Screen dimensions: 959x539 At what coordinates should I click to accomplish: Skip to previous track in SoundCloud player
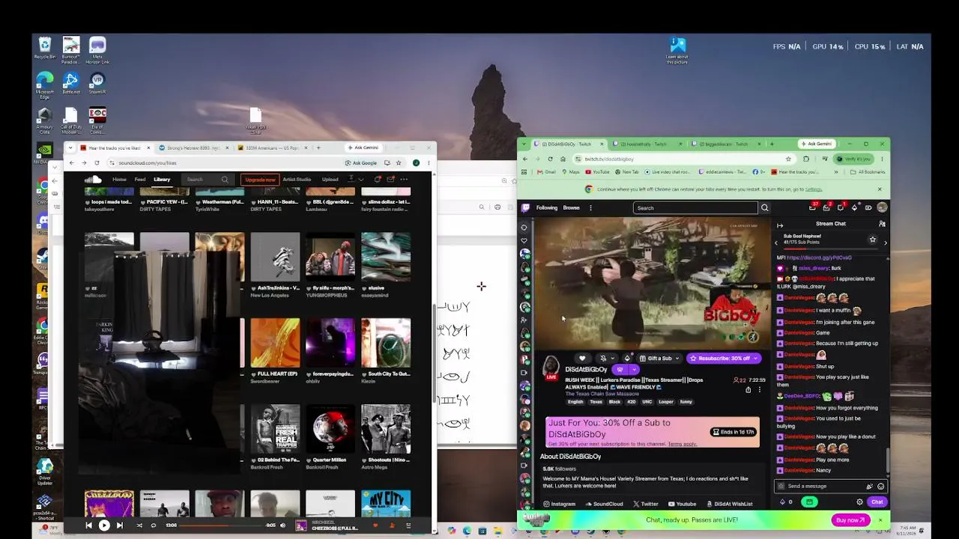88,526
